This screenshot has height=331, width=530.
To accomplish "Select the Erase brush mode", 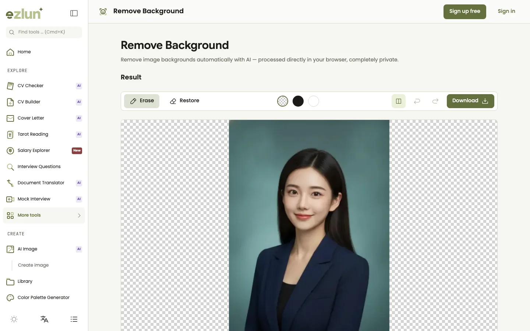I will pos(142,101).
